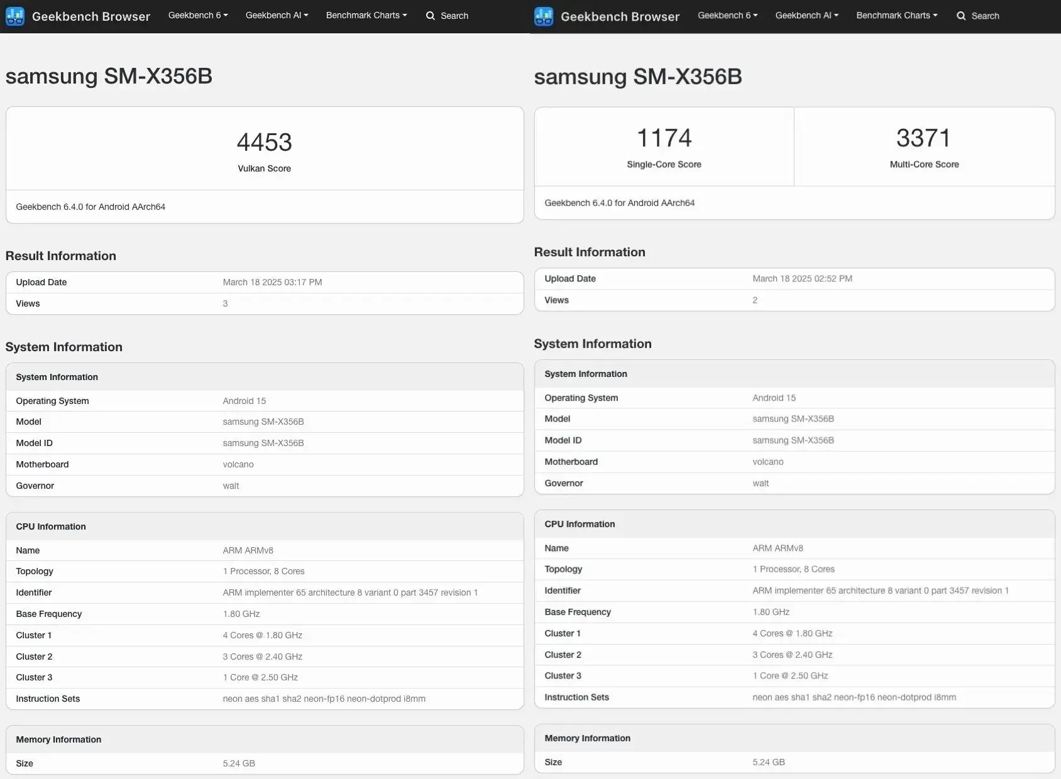Click Memory Size 5.24 GB, left page
The height and width of the screenshot is (779, 1061).
click(239, 764)
